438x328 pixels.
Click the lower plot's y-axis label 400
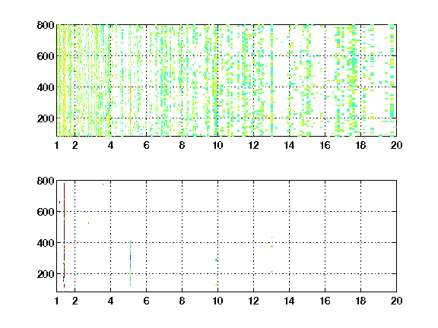[46, 243]
